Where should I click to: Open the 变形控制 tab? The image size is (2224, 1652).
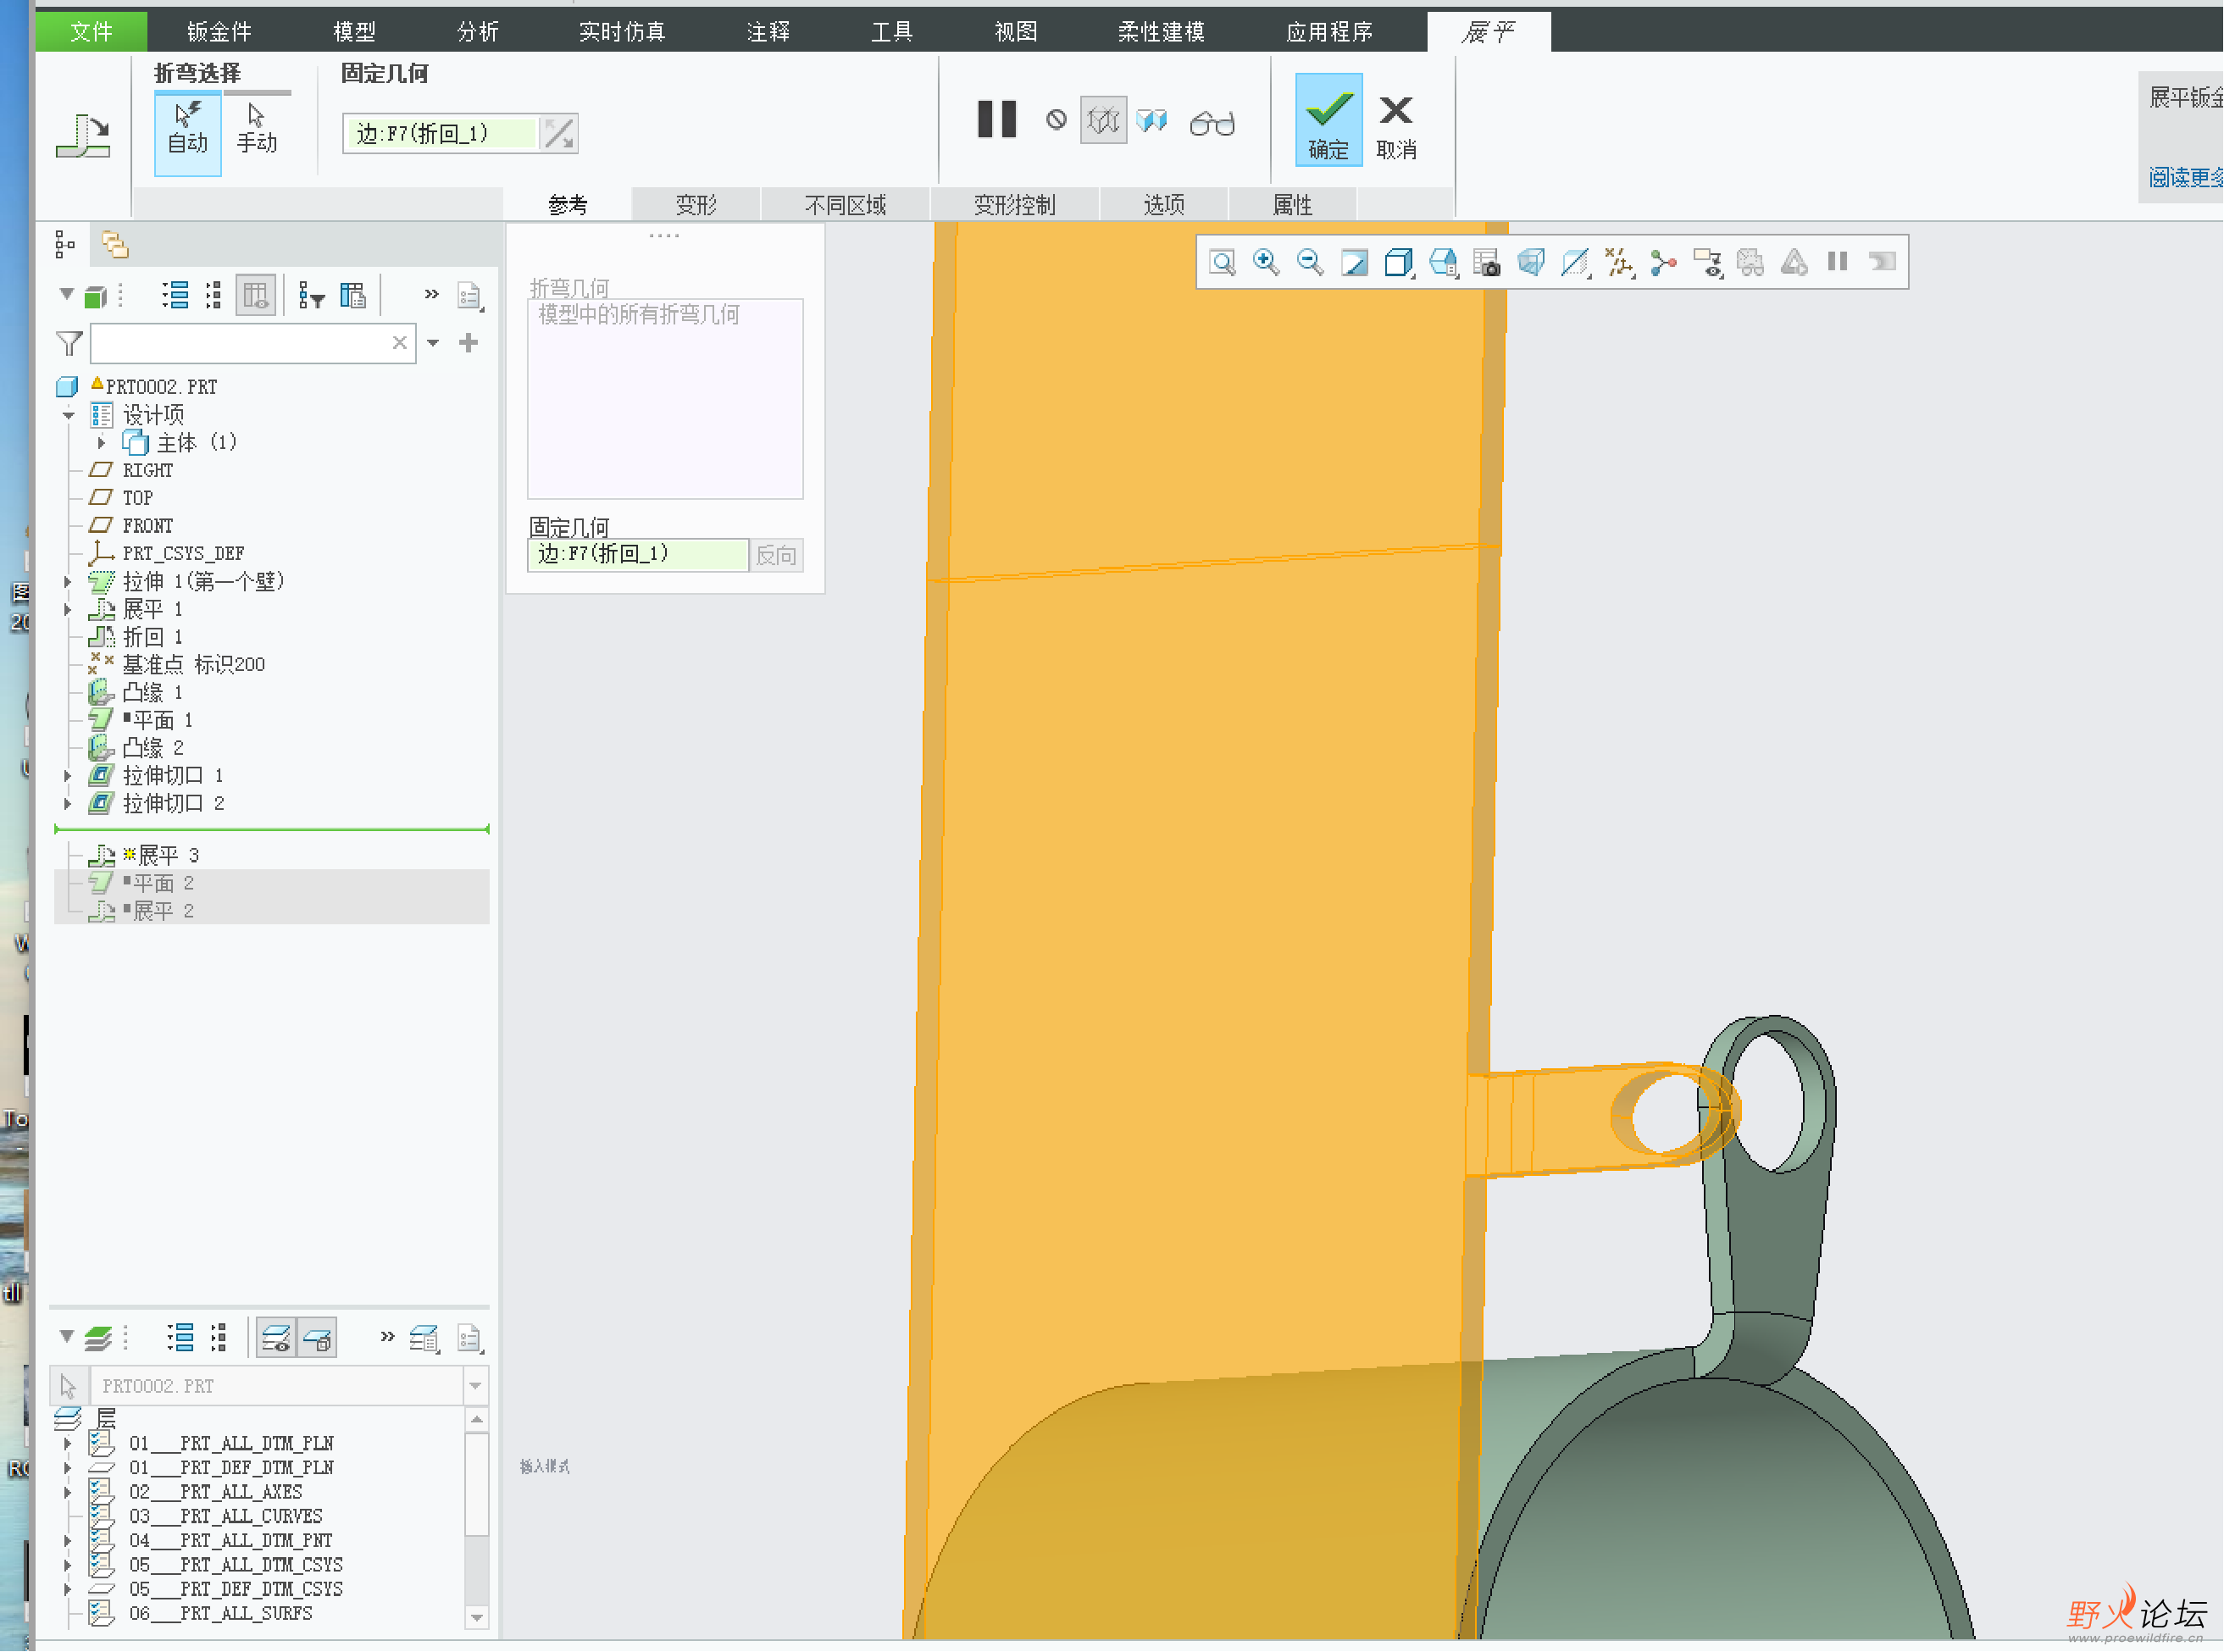pyautogui.click(x=1013, y=205)
